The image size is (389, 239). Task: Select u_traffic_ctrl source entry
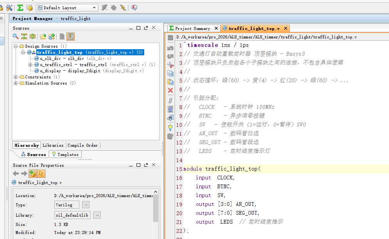[95, 65]
